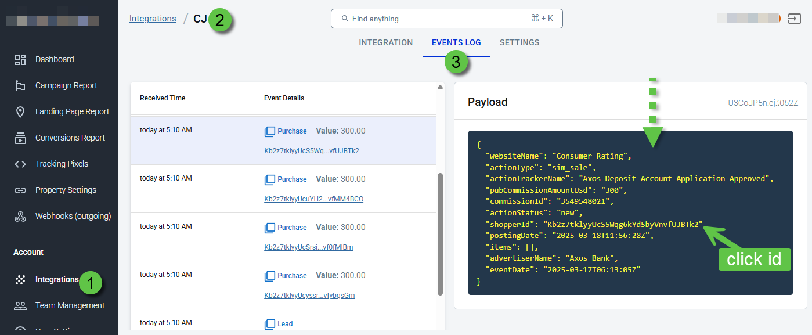
Task: Click the Landing Page Report pin icon
Action: (20, 111)
